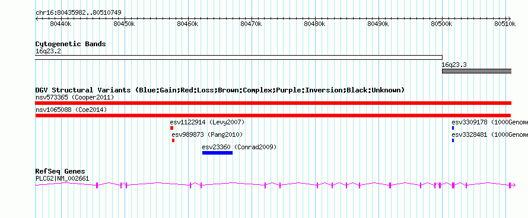528x218 pixels.
Task: Click the small red esv1122914 marker
Action: 171,128
